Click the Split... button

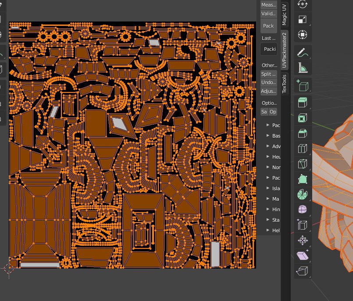(268, 74)
